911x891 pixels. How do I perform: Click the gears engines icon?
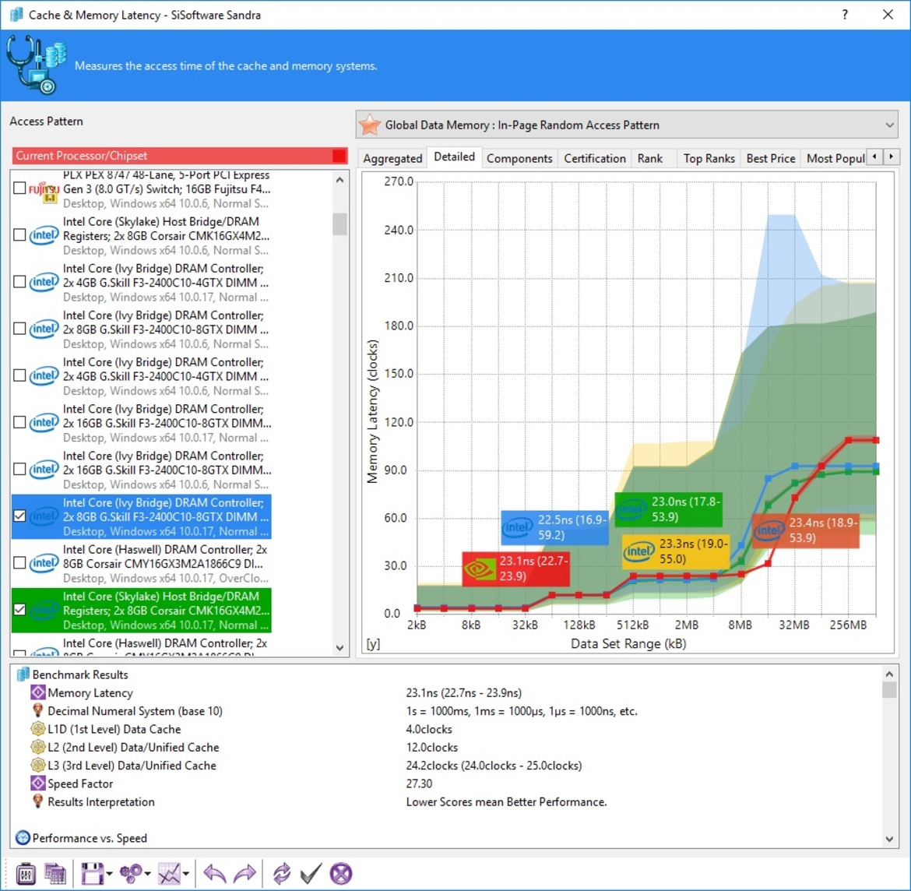(x=130, y=874)
